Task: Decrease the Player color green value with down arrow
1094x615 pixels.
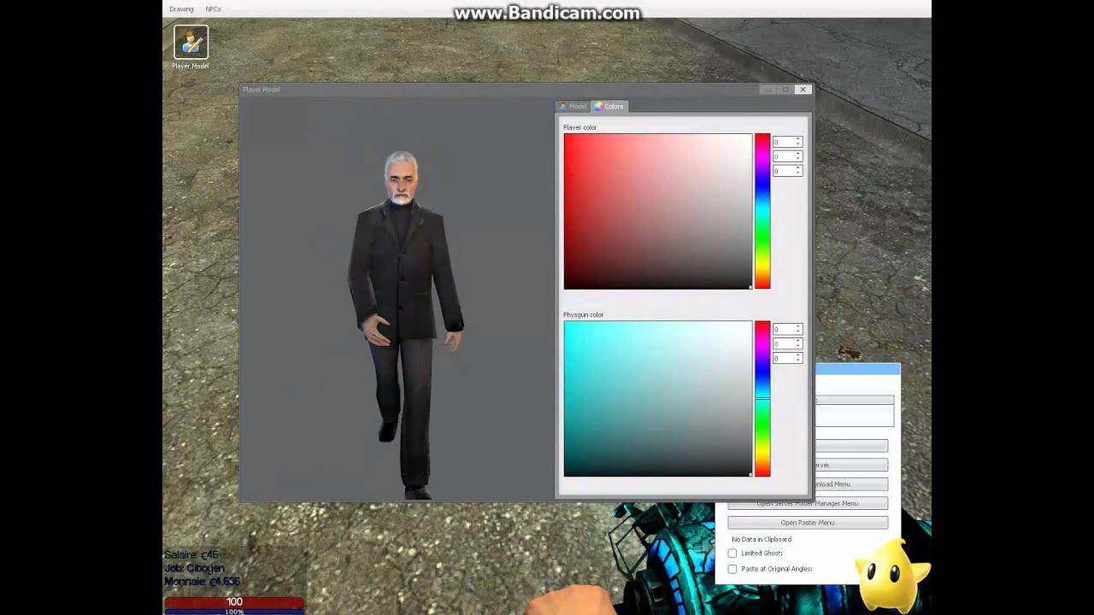Action: [x=798, y=159]
